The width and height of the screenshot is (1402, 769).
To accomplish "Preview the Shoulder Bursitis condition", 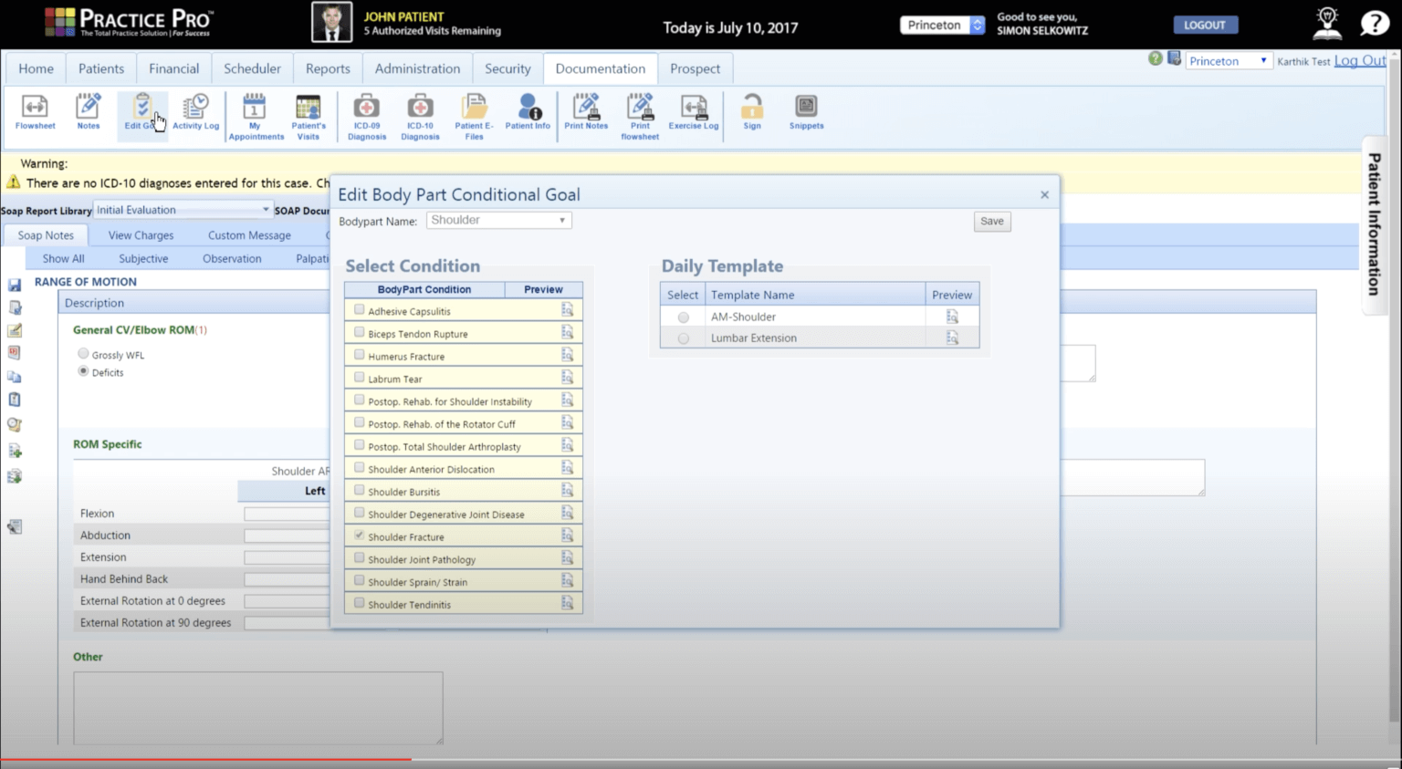I will point(567,491).
